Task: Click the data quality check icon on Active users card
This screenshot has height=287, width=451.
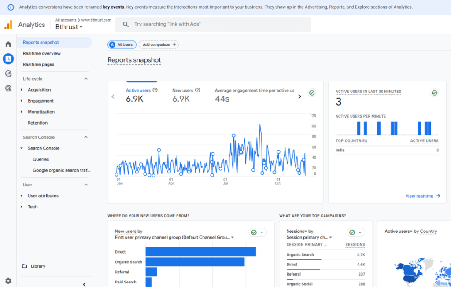Action: pos(311,92)
